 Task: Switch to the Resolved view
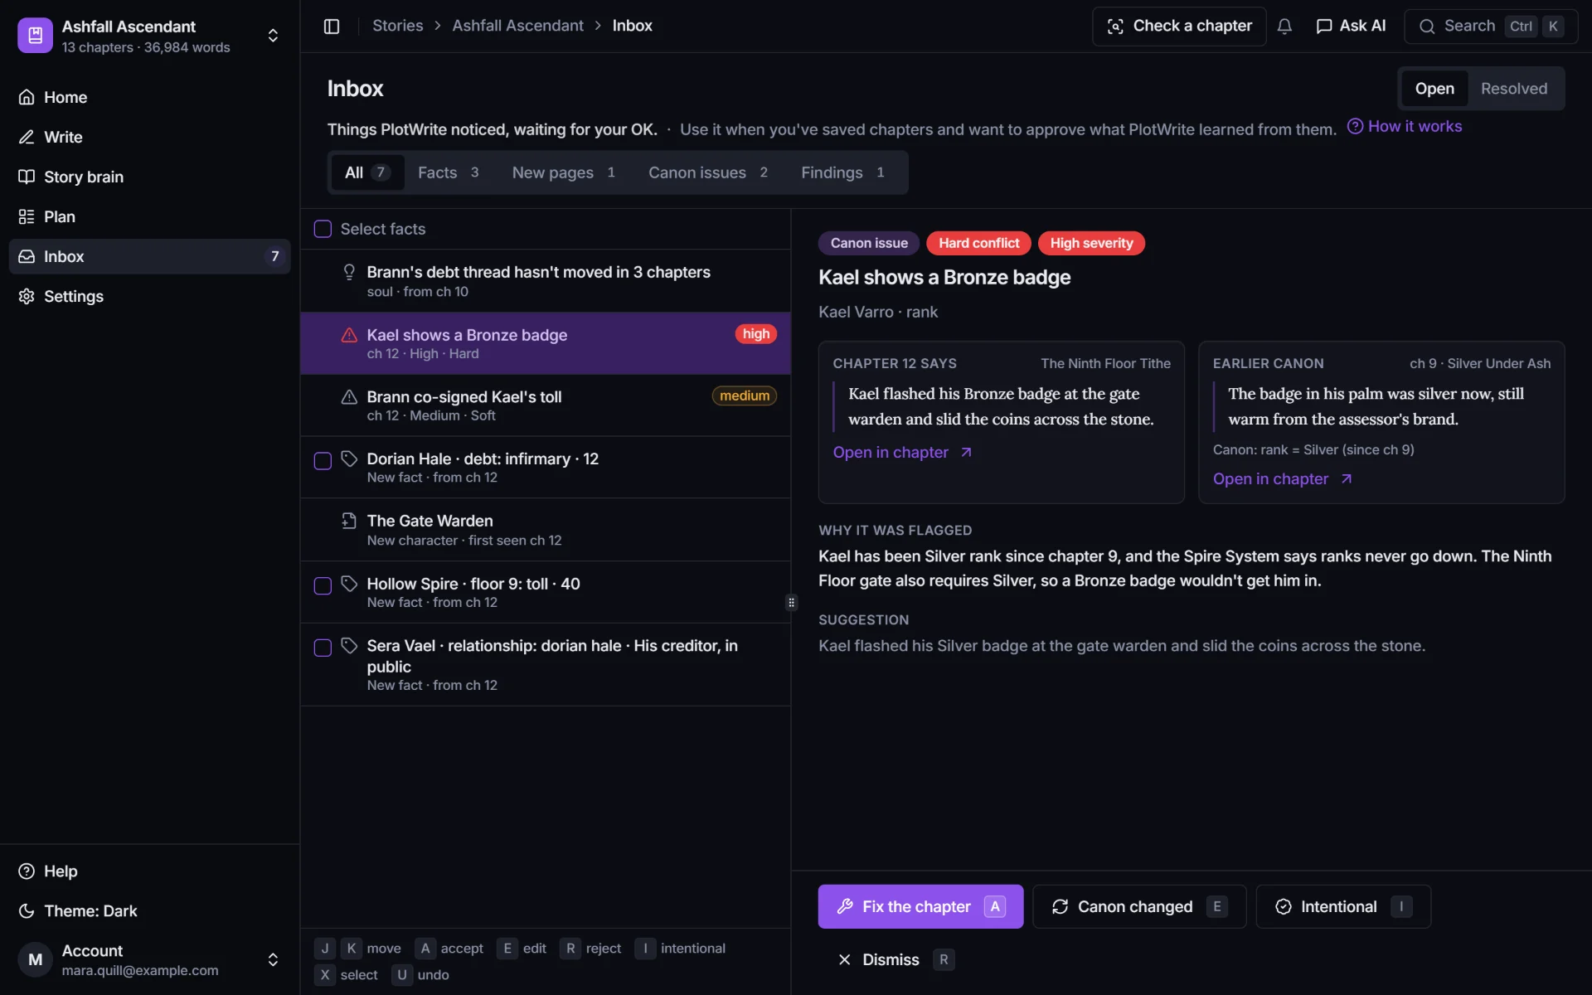tap(1513, 89)
